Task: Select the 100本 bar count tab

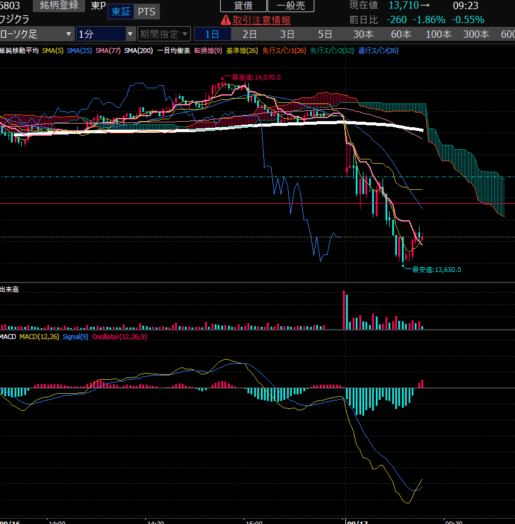Action: pos(438,34)
